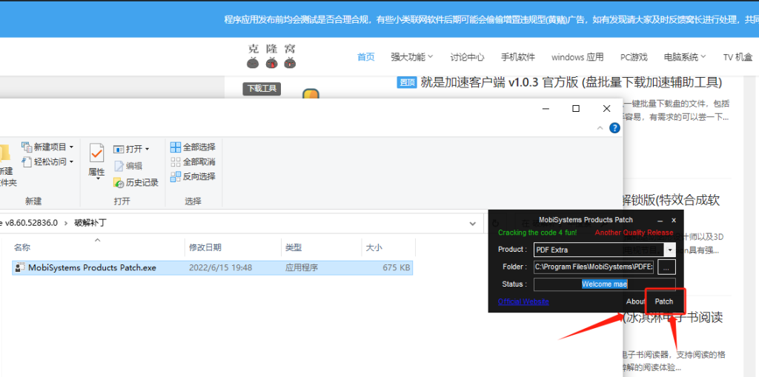Click the 克隆窝 site logo
Screen dimensions: 759x377
[271, 56]
